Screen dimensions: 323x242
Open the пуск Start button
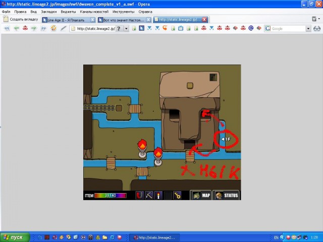pos(15,237)
